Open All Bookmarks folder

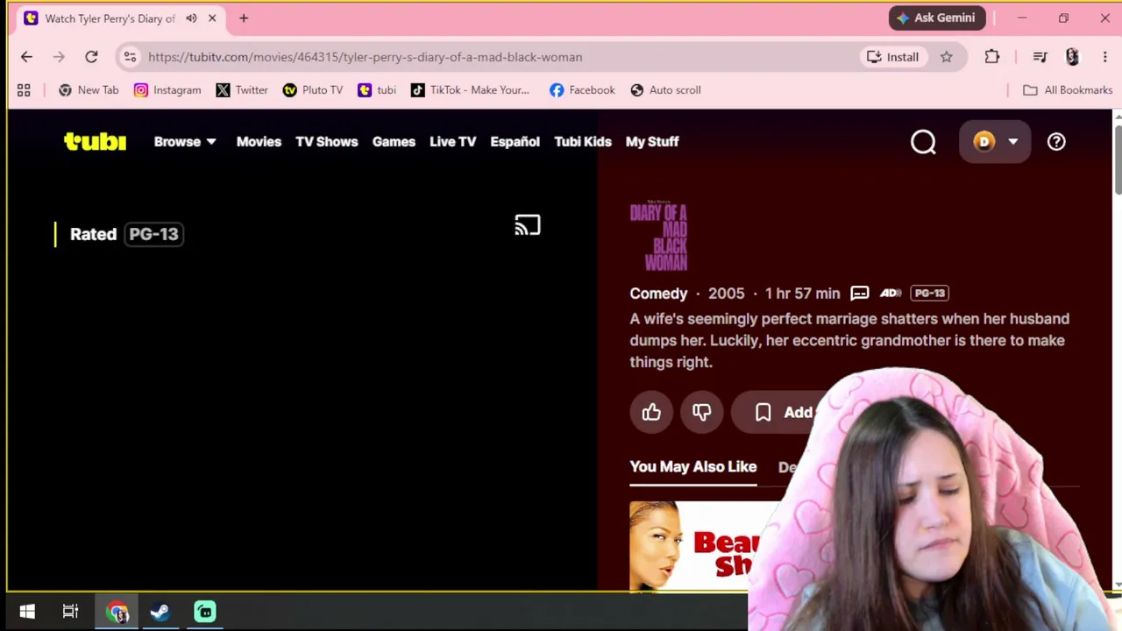tap(1068, 90)
